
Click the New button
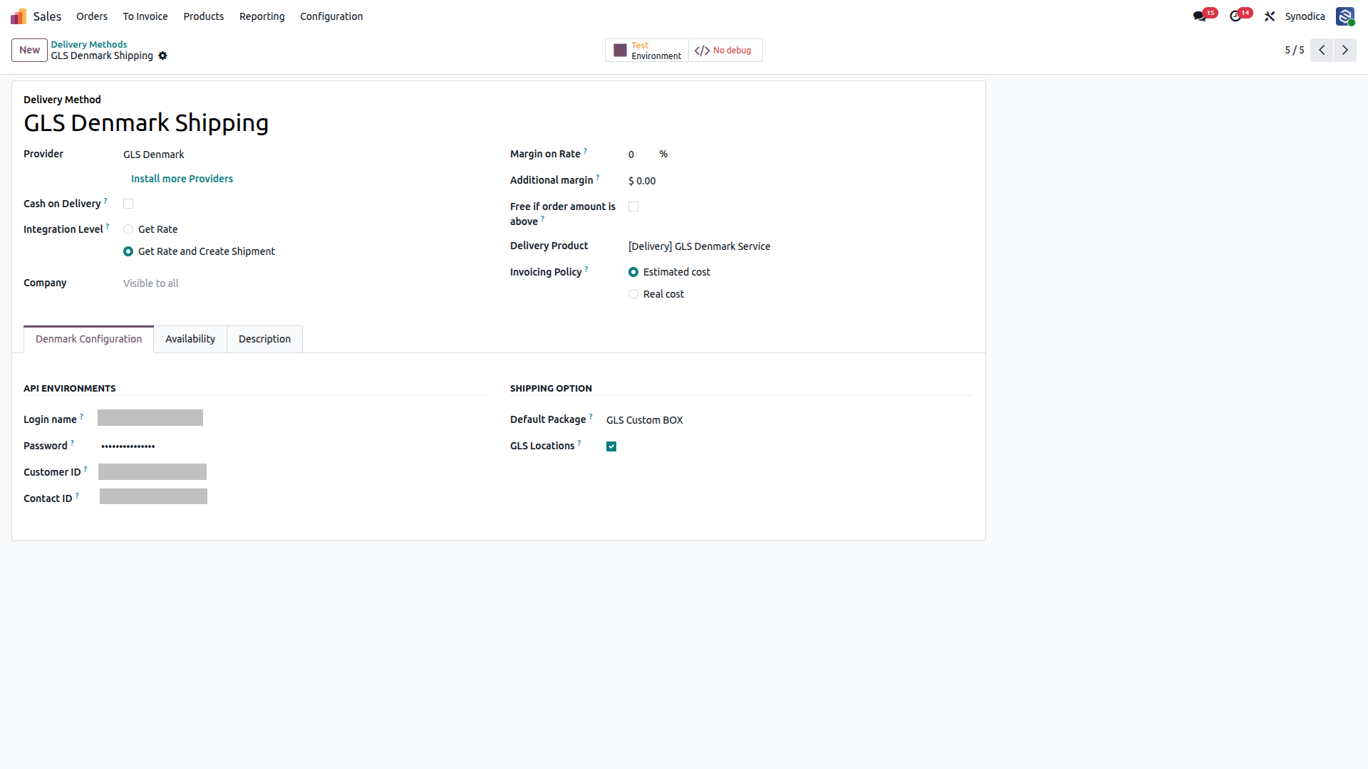click(x=29, y=50)
